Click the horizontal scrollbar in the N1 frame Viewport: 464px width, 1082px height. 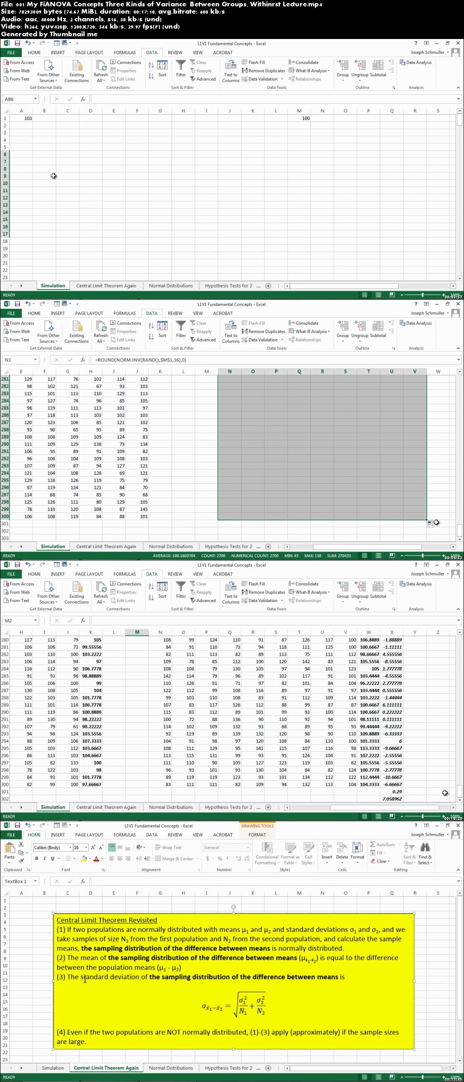point(369,547)
